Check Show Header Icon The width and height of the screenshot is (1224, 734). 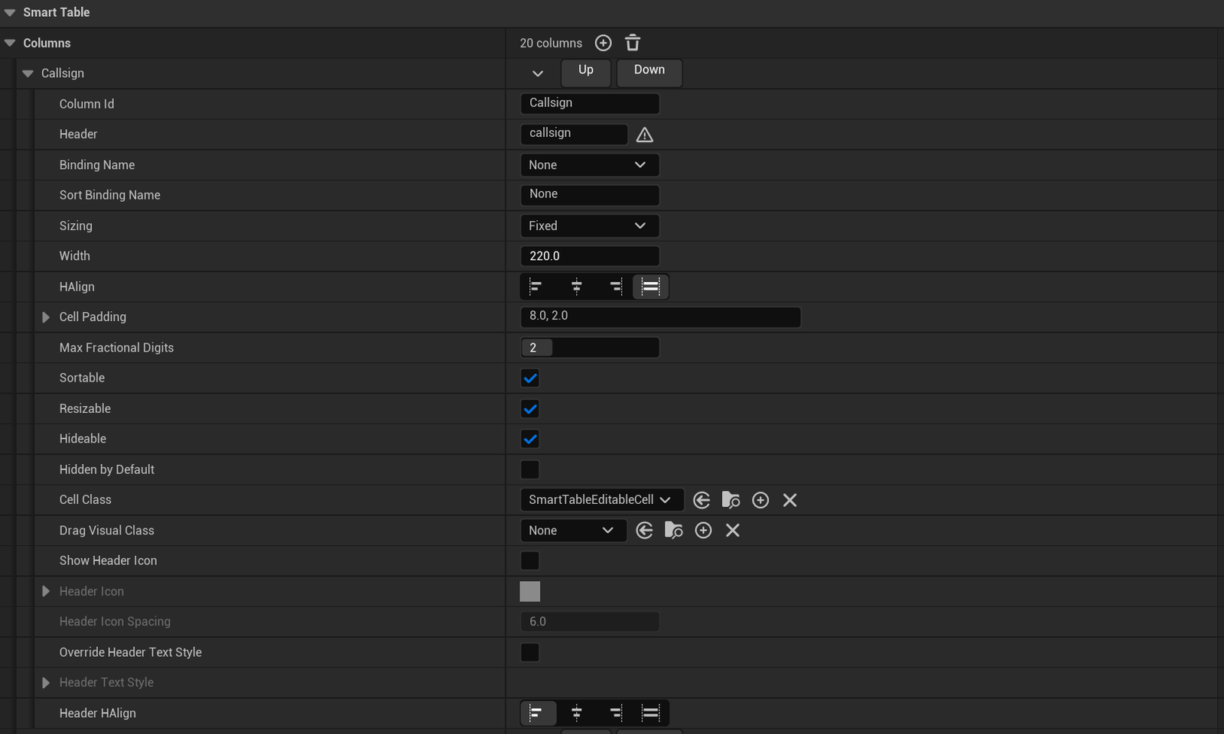pyautogui.click(x=530, y=560)
